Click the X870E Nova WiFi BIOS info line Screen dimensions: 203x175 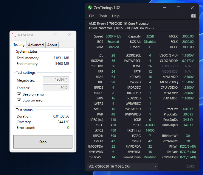pos(121,28)
